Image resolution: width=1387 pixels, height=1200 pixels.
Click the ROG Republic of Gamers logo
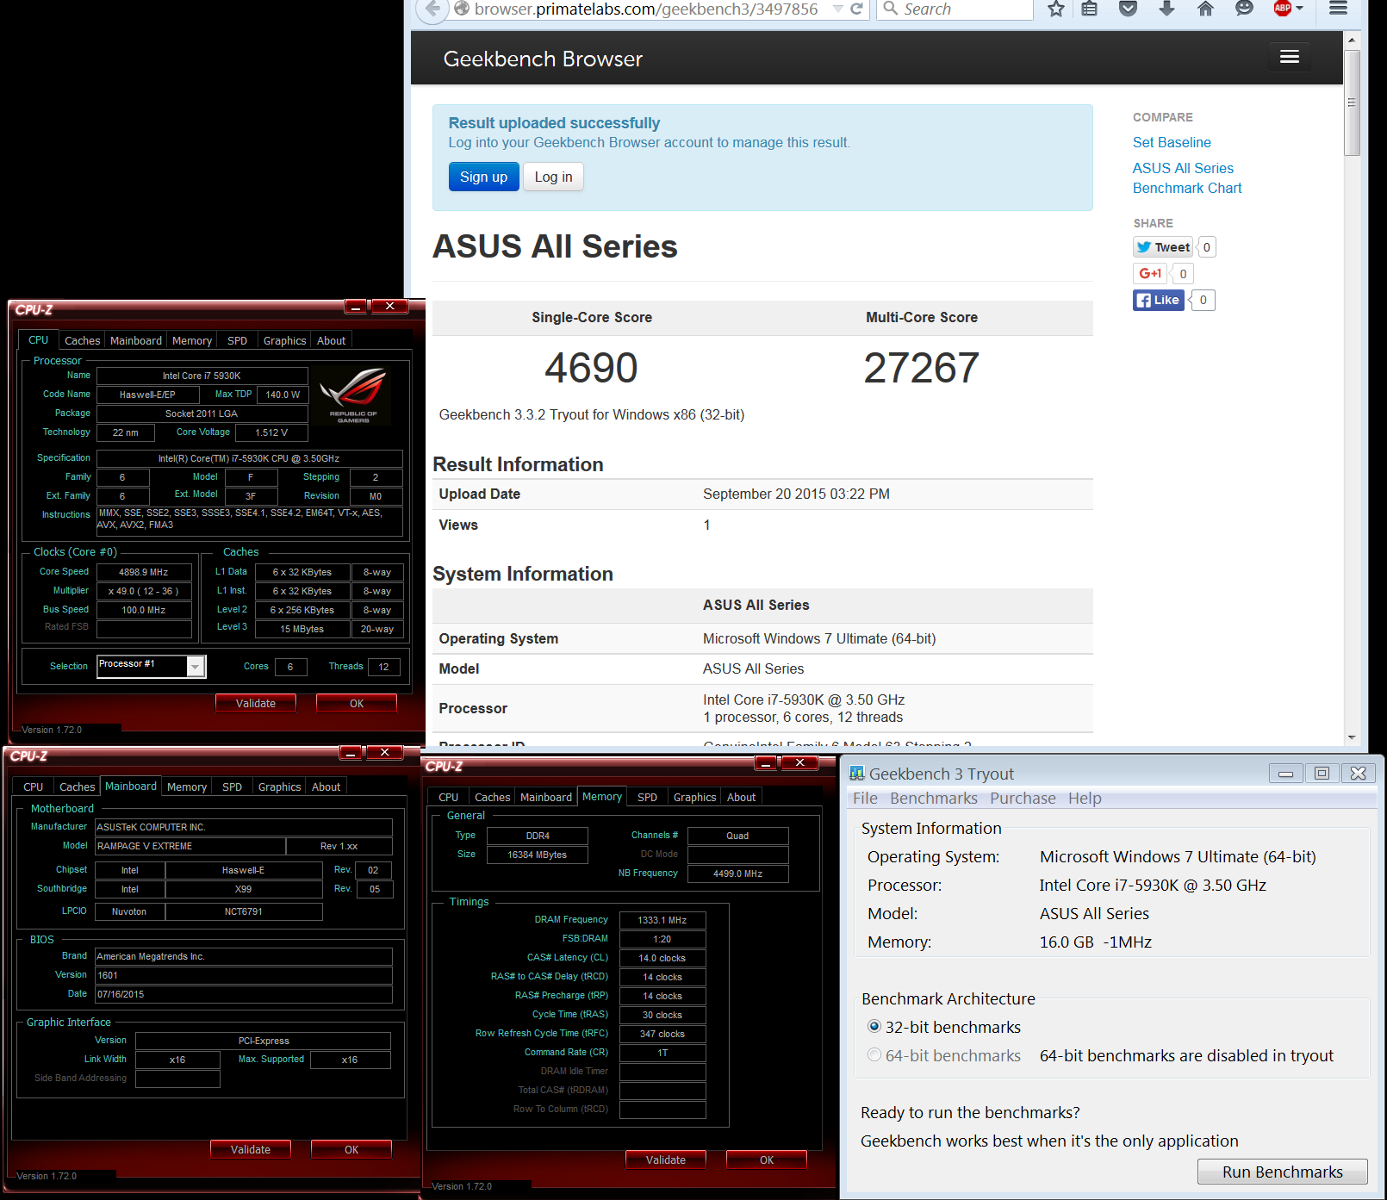353,395
